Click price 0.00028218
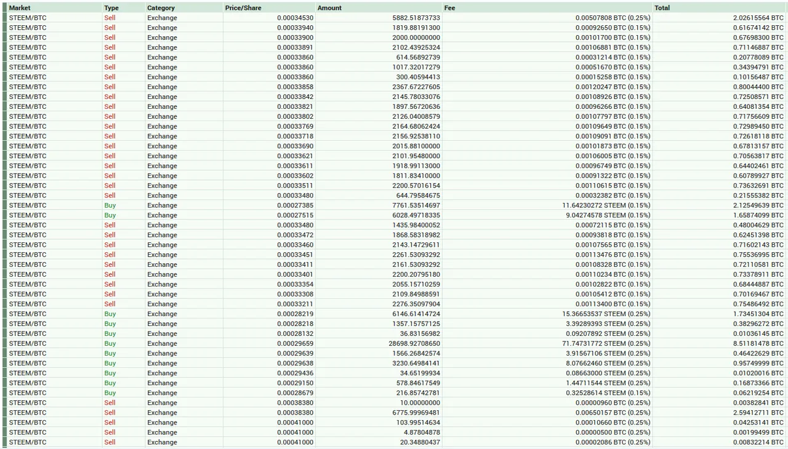This screenshot has height=449, width=788. tap(295, 324)
